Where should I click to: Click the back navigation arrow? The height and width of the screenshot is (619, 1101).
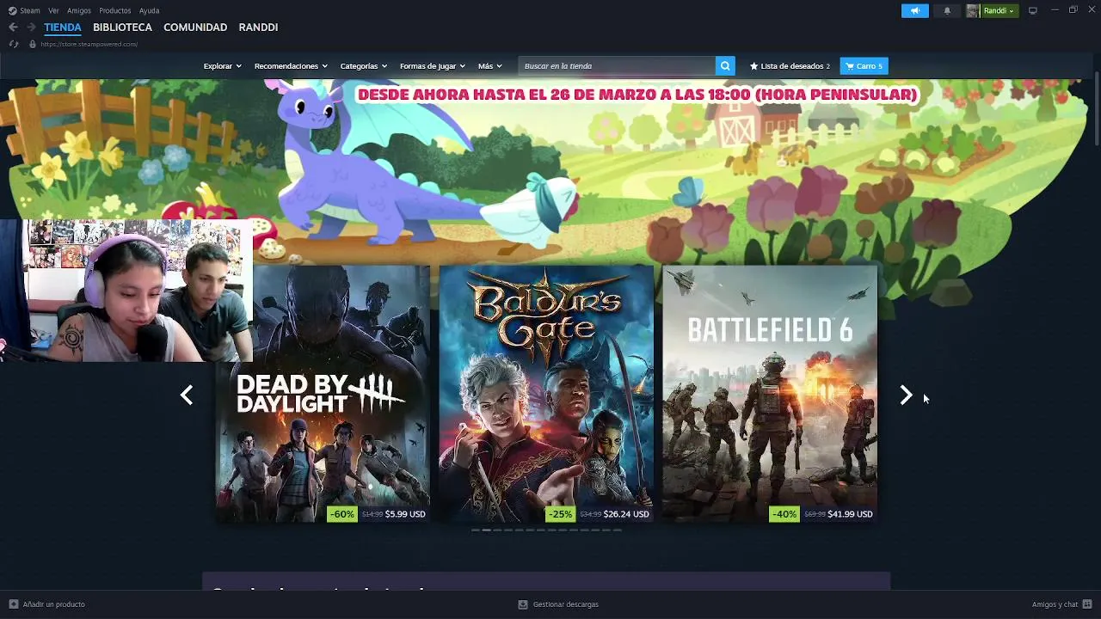pos(13,28)
